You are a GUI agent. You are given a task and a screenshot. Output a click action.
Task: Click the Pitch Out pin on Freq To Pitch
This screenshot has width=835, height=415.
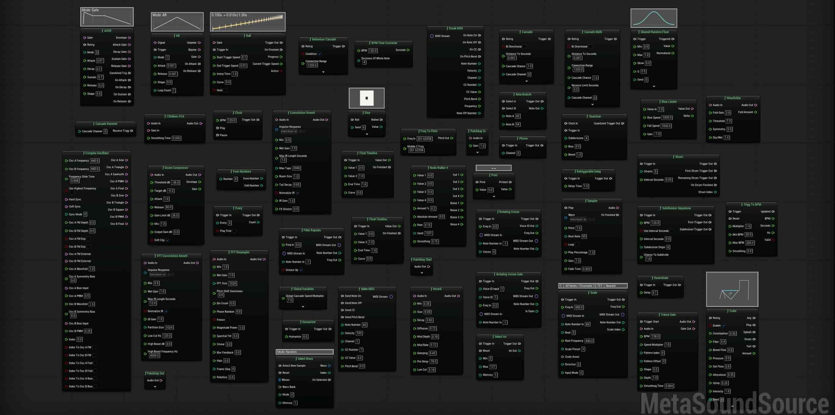(452, 138)
